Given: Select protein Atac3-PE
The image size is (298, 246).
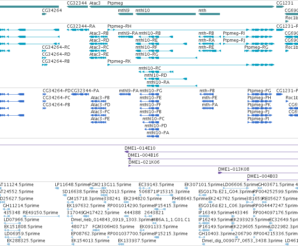Looking at the screenshot, I should (x=100, y=119).
